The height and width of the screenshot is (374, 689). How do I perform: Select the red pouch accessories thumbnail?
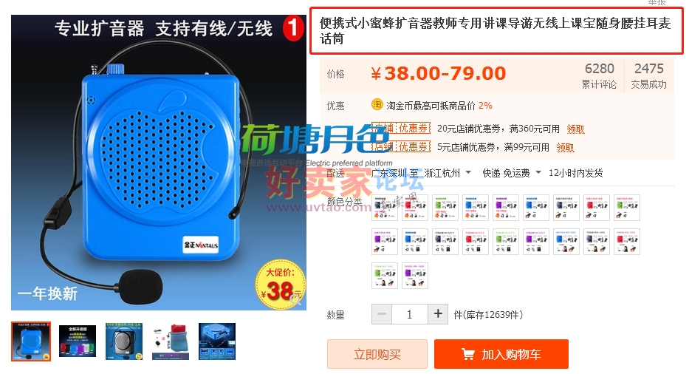(x=171, y=341)
